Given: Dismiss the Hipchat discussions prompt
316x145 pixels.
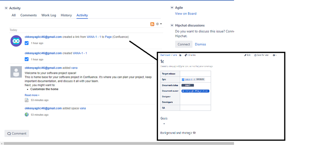Looking at the screenshot, I should click(200, 44).
